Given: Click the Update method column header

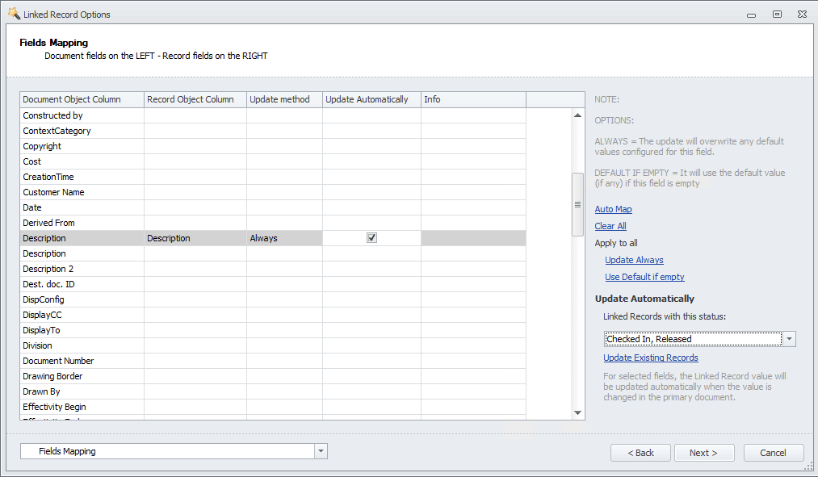Looking at the screenshot, I should point(283,98).
